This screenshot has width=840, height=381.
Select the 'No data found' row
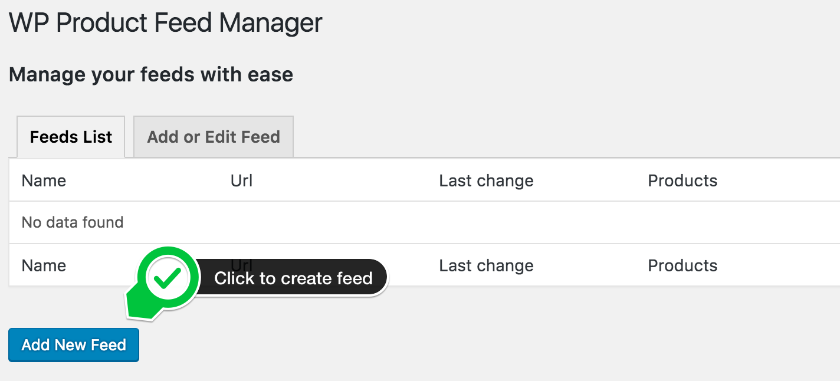click(x=424, y=222)
